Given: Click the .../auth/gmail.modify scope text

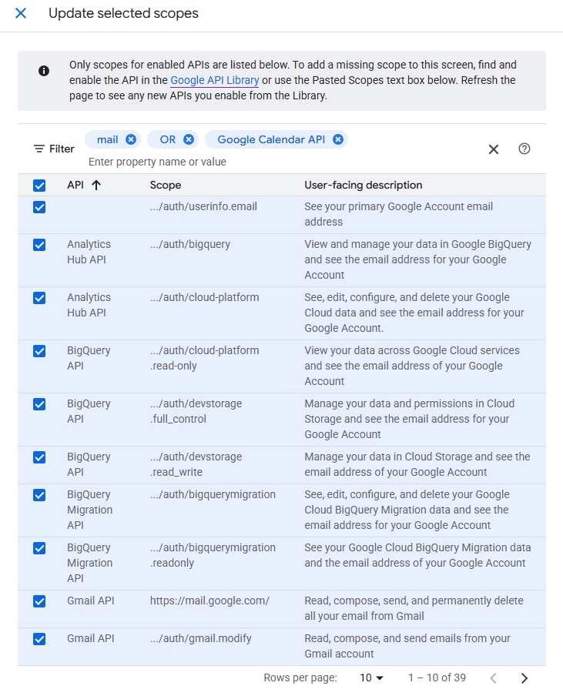Looking at the screenshot, I should click(201, 638).
